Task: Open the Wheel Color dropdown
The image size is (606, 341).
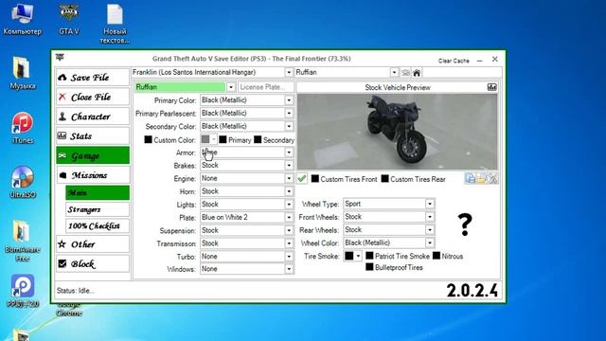Action: pos(430,242)
